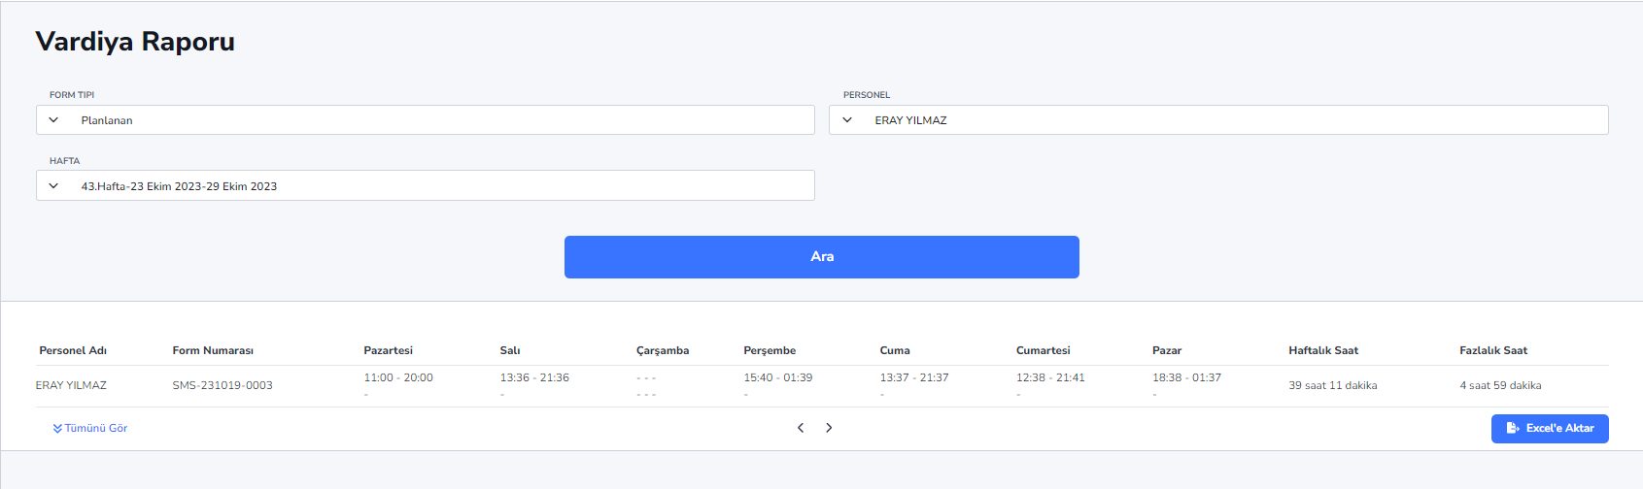Click the 43.Hafta week field
Image resolution: width=1643 pixels, height=489 pixels.
tap(426, 186)
